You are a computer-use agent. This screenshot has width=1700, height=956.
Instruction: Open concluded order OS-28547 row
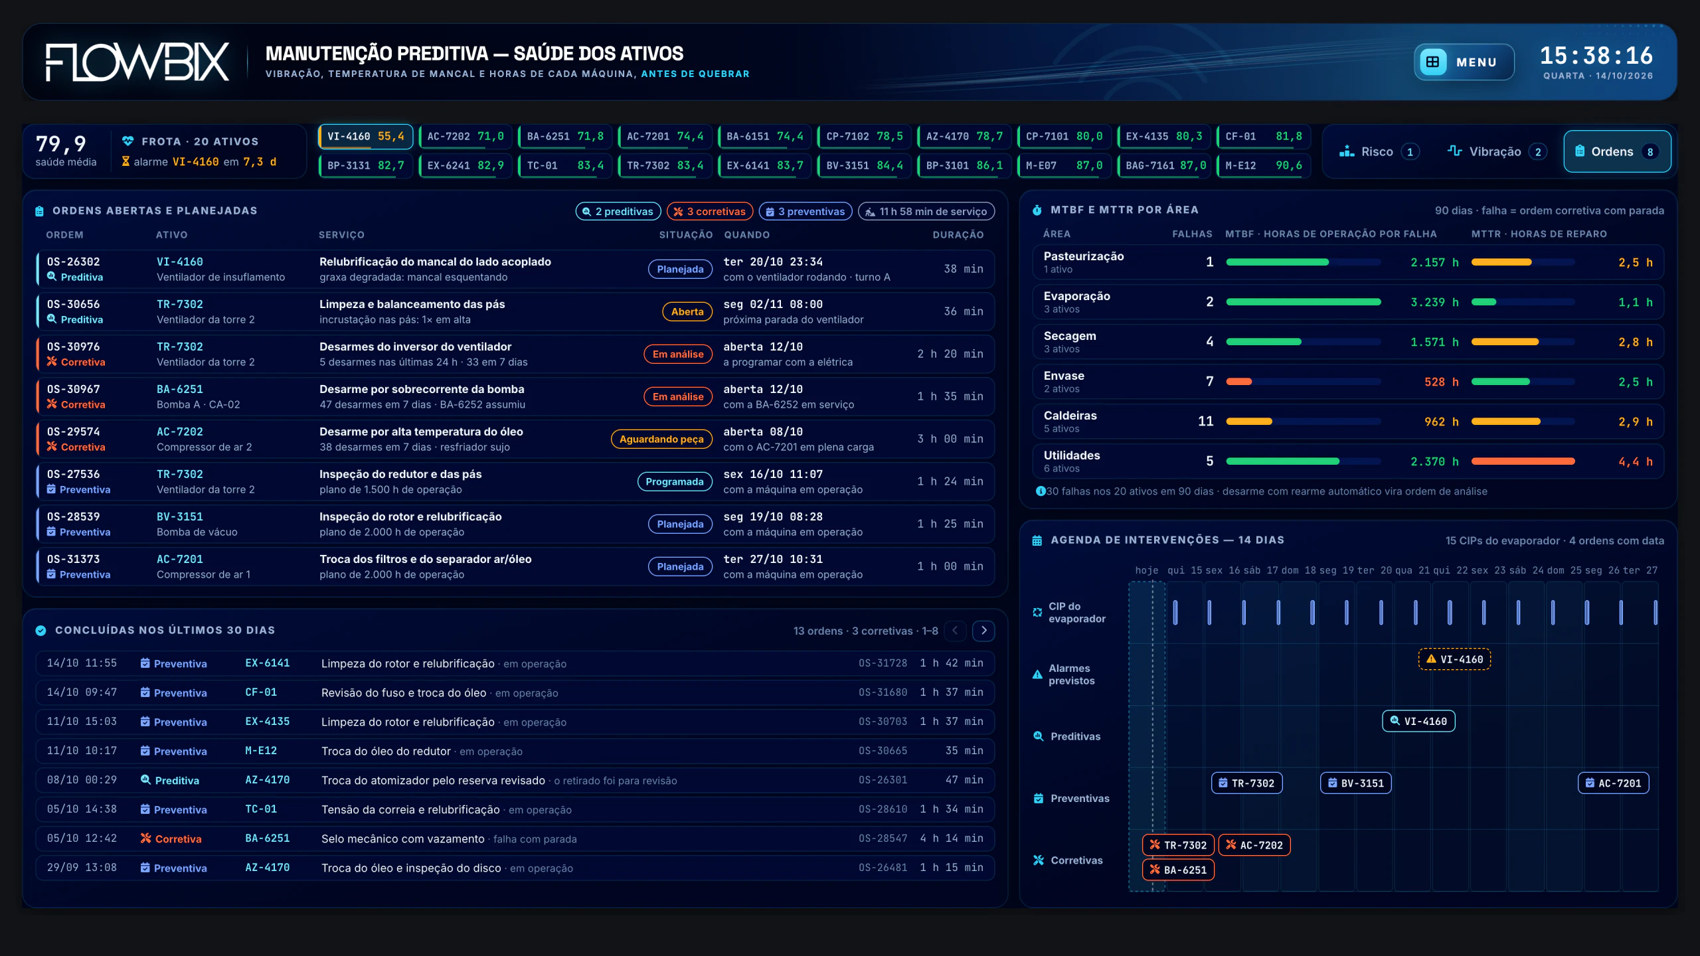coord(515,838)
